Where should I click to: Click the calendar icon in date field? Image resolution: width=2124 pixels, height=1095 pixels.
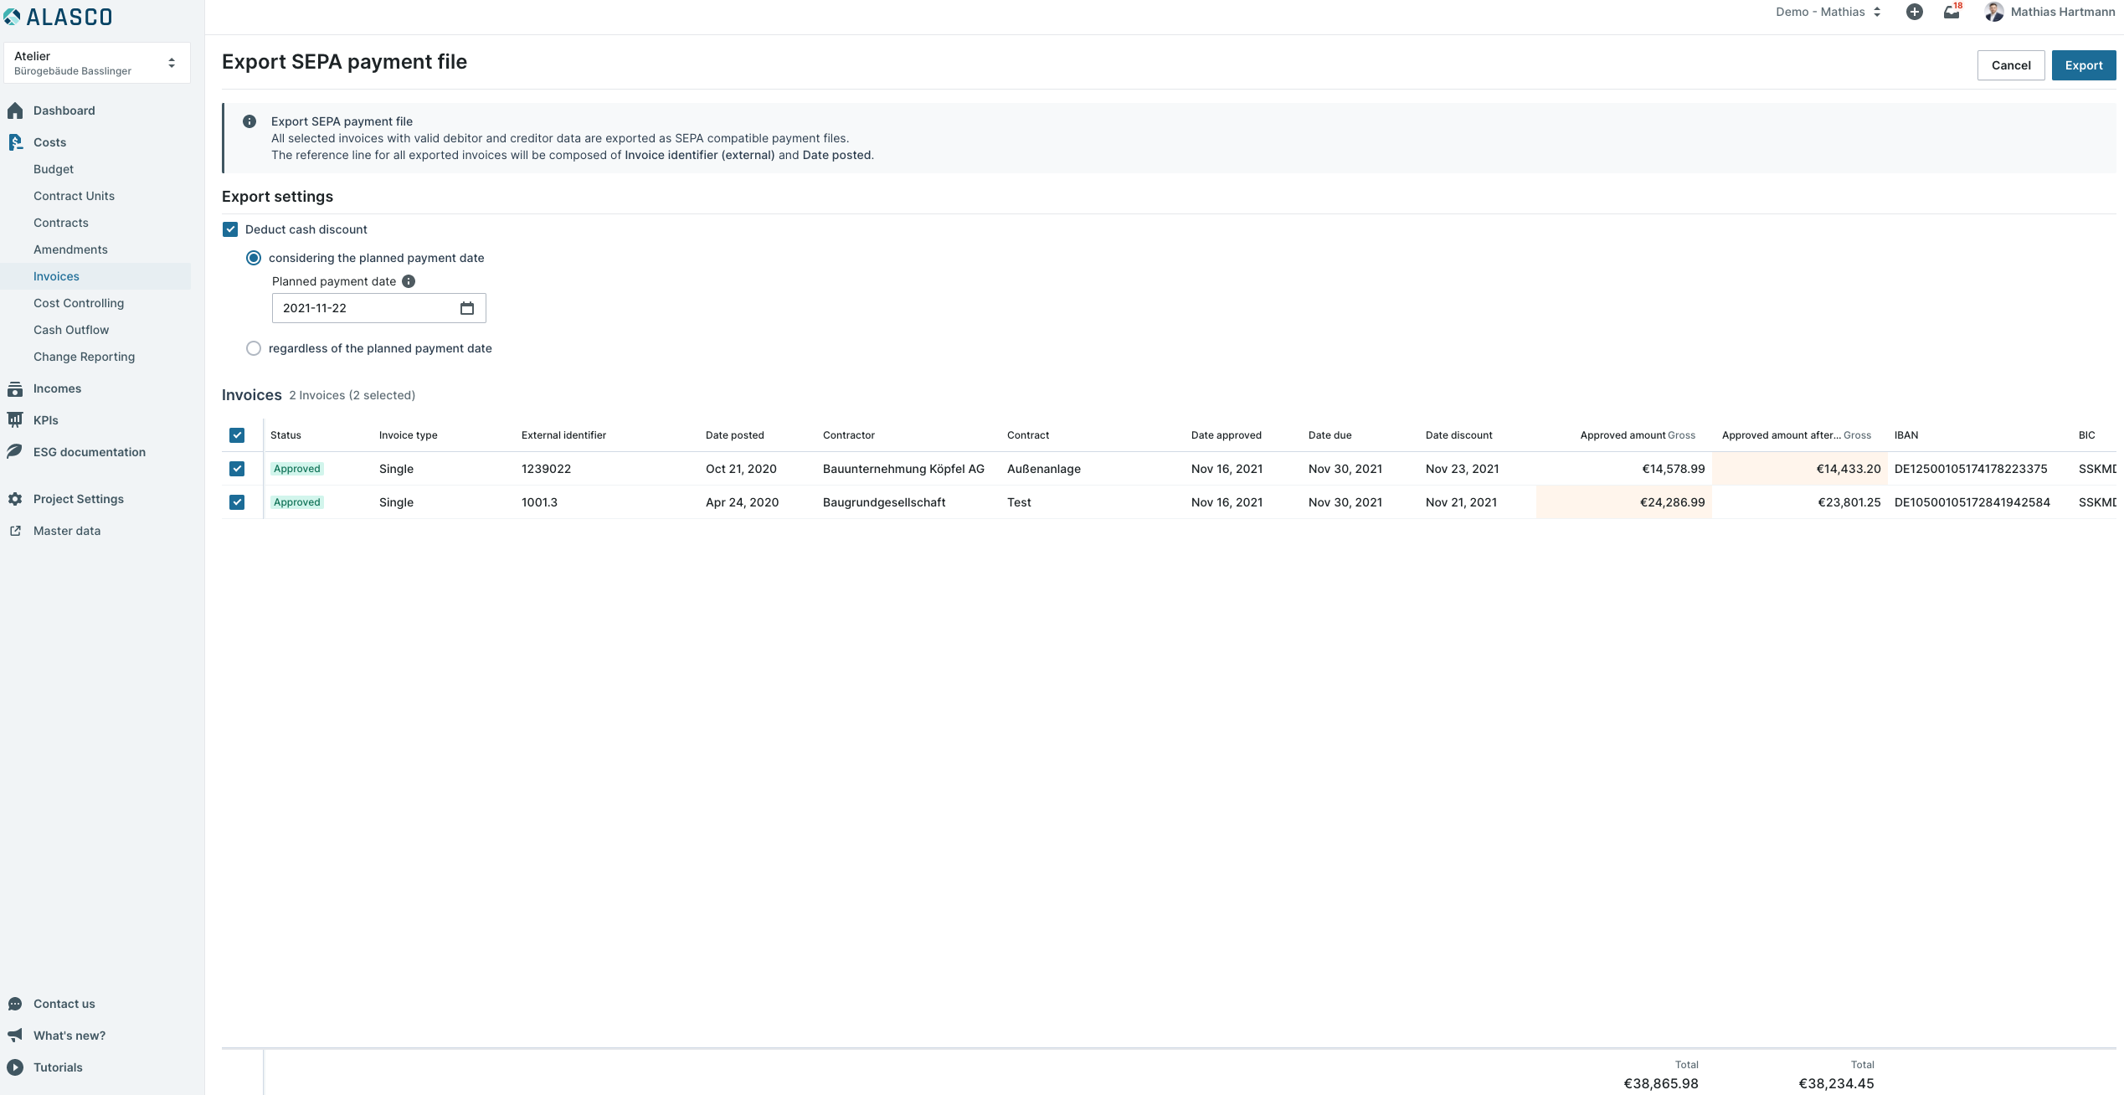coord(467,308)
